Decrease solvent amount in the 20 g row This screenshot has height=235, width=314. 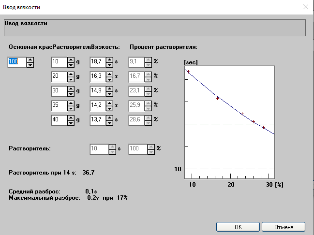(71, 79)
